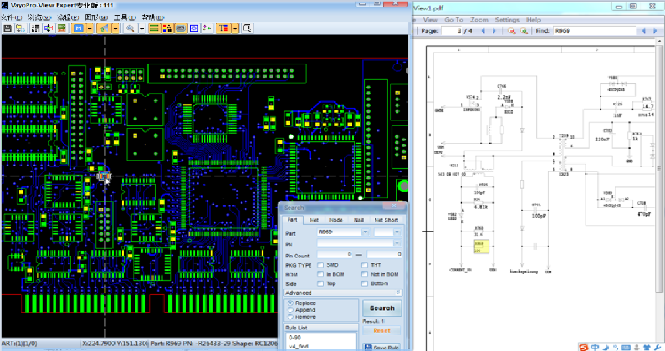Open the Settings menu in PDF viewer

[x=507, y=20]
